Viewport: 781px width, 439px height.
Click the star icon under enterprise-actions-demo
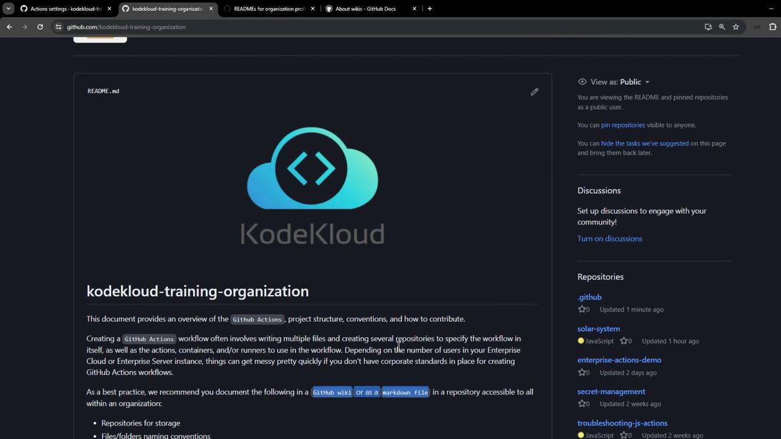tap(581, 373)
